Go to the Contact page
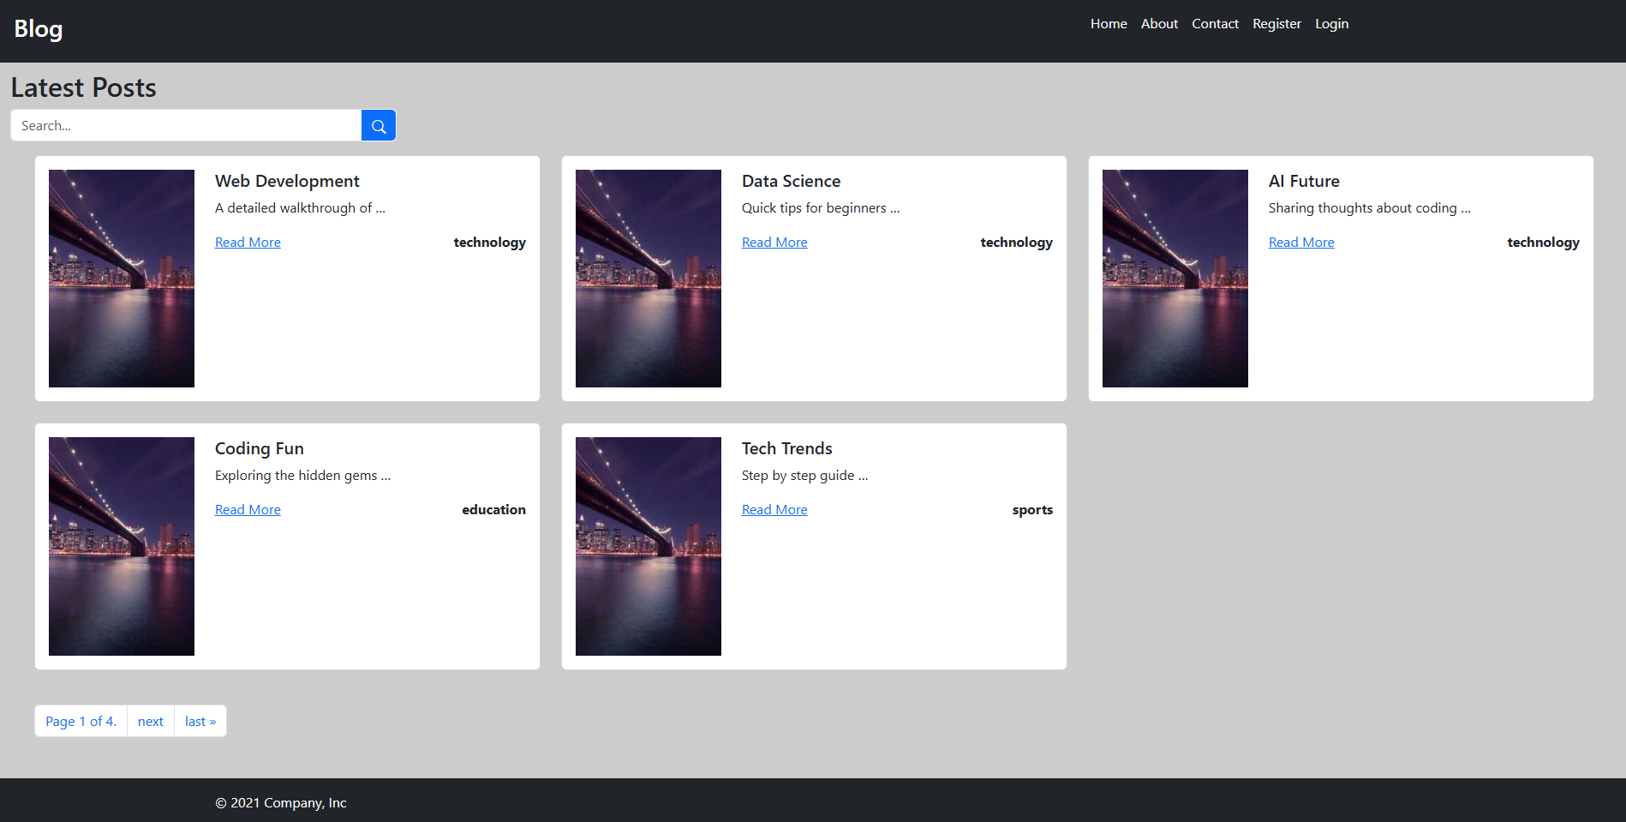1626x822 pixels. 1215,24
